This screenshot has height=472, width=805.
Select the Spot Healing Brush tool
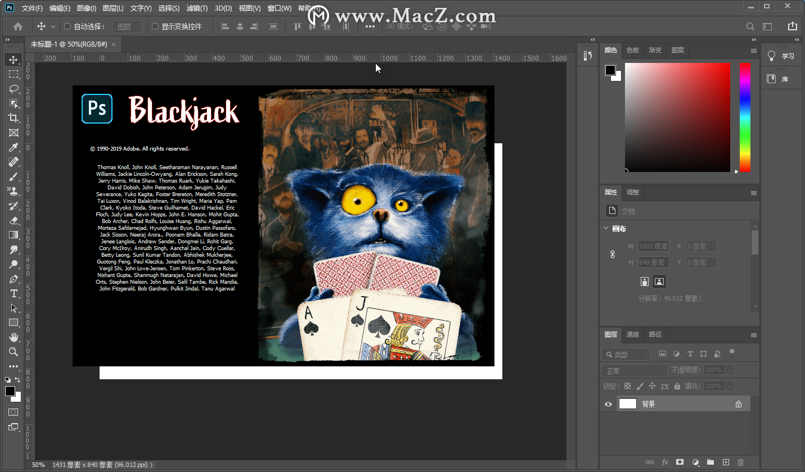click(x=14, y=162)
